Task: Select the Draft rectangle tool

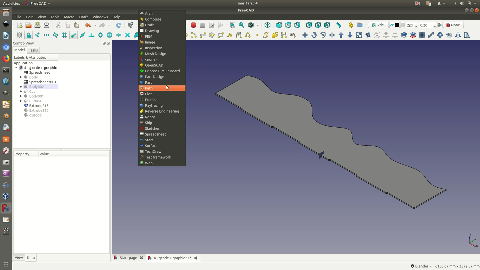Action: coord(221,35)
